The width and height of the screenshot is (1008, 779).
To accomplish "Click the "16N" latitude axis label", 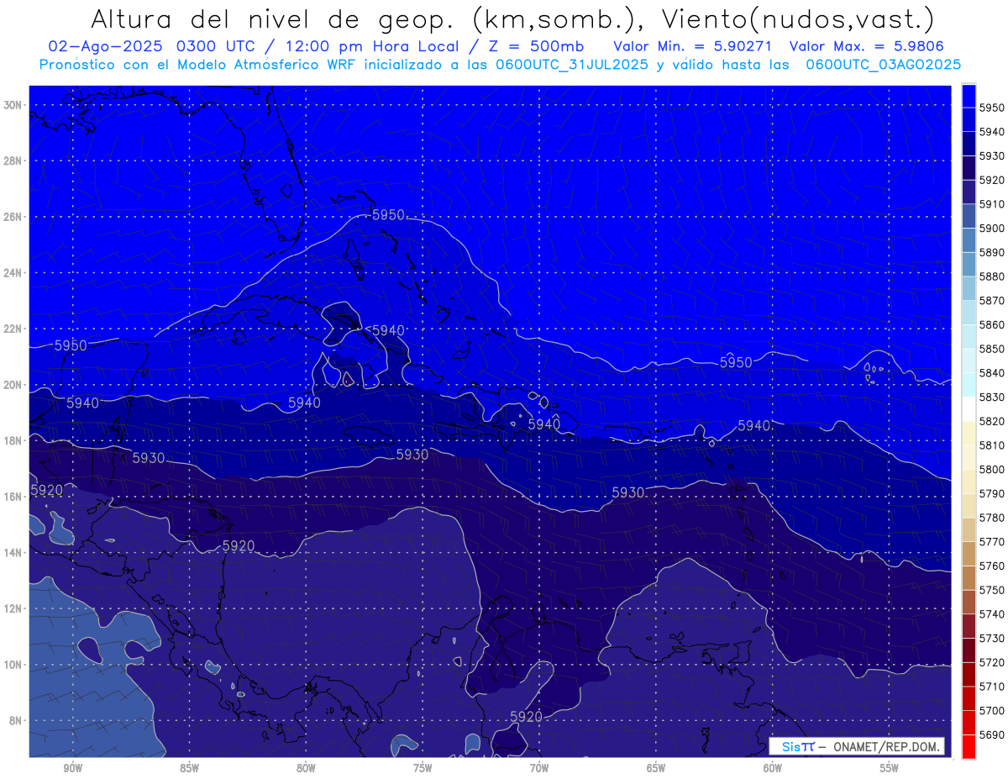I will point(13,497).
